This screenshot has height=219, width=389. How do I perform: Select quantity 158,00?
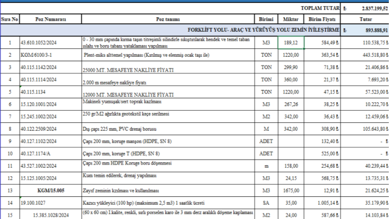pos(291,166)
